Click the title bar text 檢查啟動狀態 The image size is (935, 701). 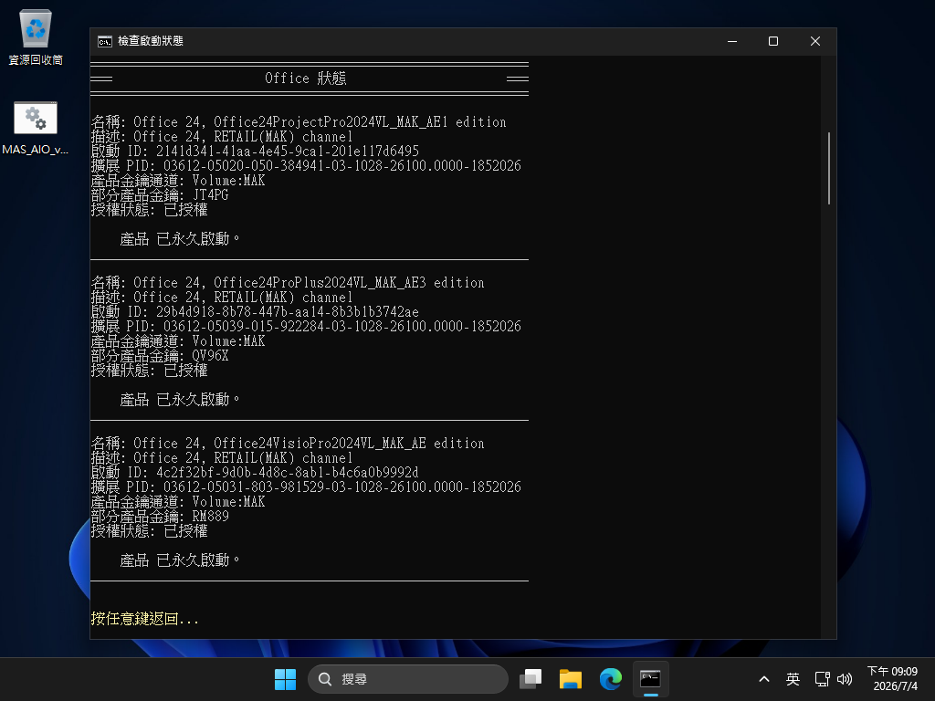(151, 41)
